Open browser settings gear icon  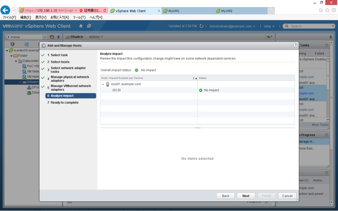click(x=334, y=10)
